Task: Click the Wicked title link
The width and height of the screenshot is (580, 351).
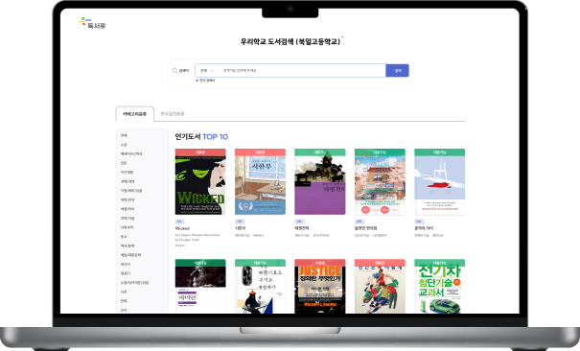Action: pyautogui.click(x=182, y=228)
